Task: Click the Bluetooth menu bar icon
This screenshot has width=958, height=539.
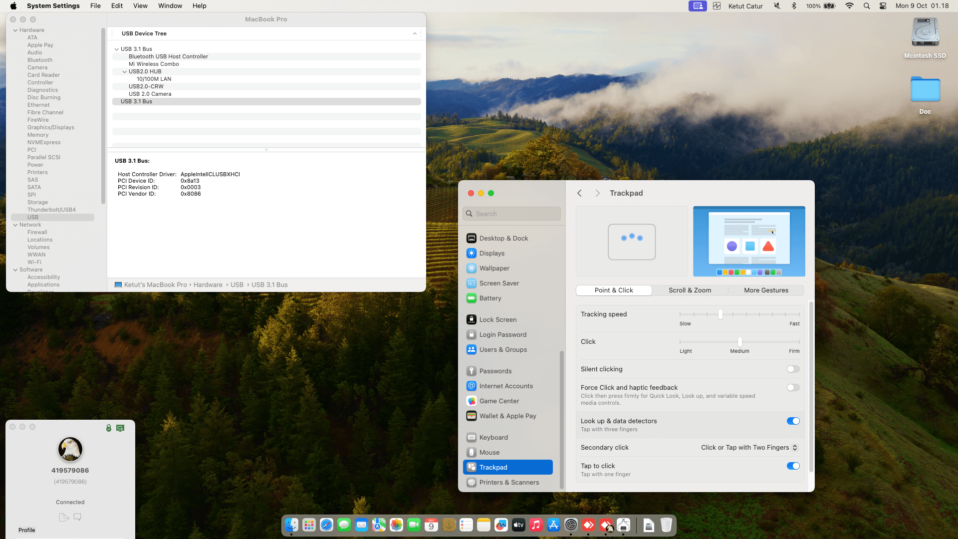Action: pos(794,6)
